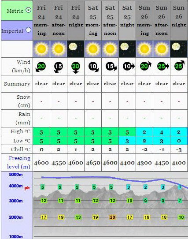Click the Friday afternoon 15 km/h wind icon
This screenshot has height=239, width=188.
(58, 67)
